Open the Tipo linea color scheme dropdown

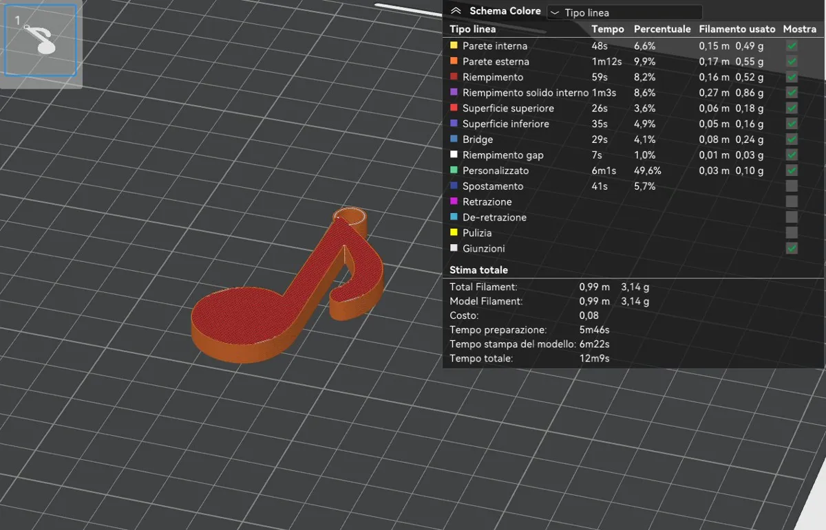coord(624,12)
